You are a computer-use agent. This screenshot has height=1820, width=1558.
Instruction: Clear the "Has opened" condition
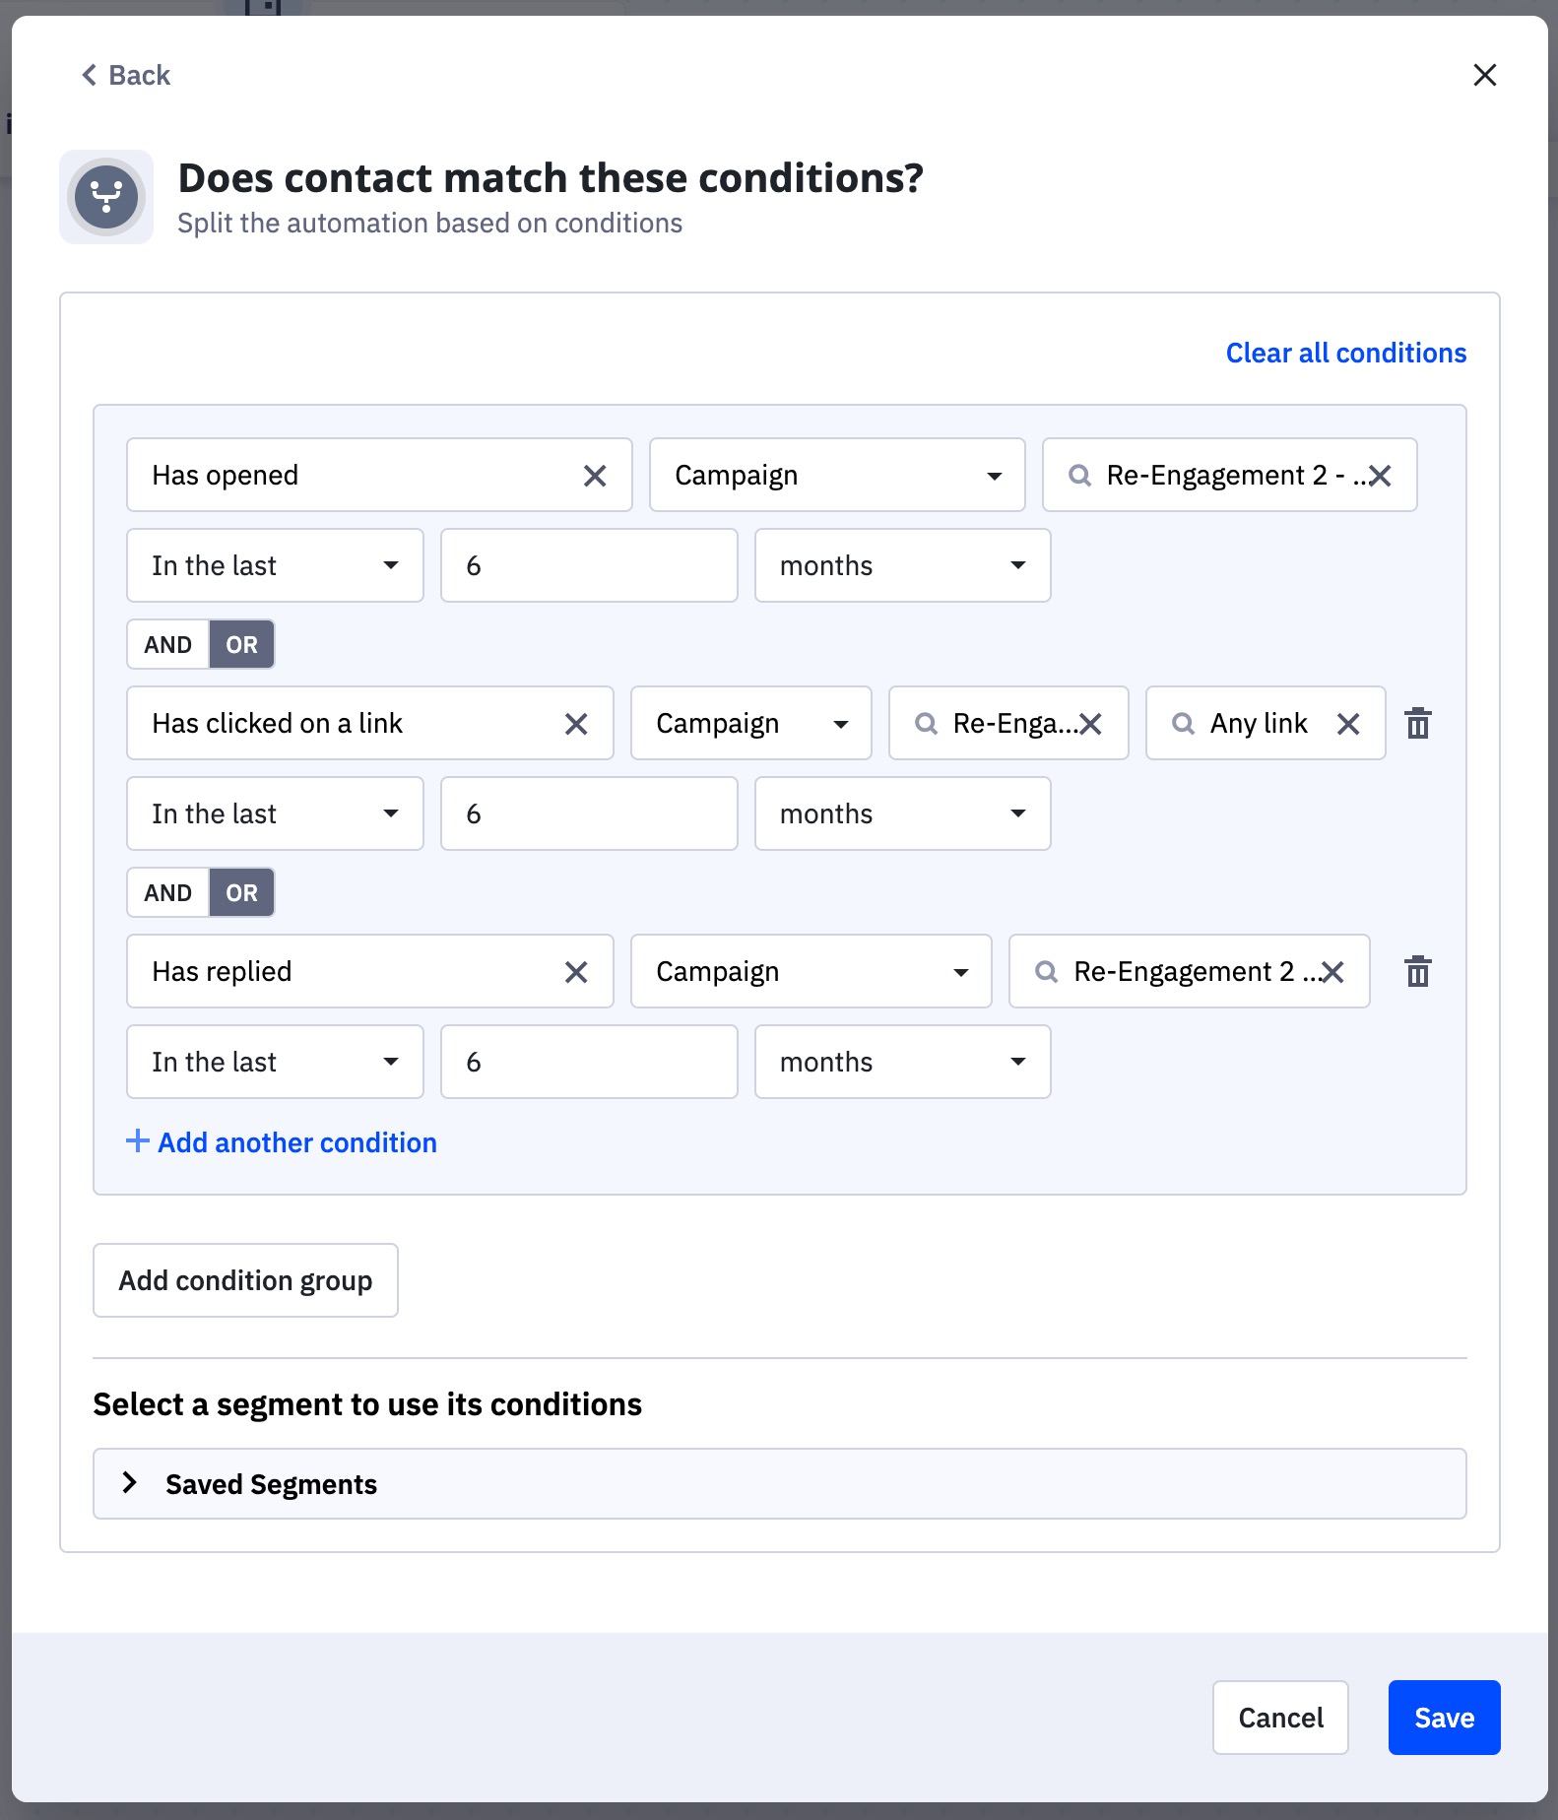(x=596, y=475)
